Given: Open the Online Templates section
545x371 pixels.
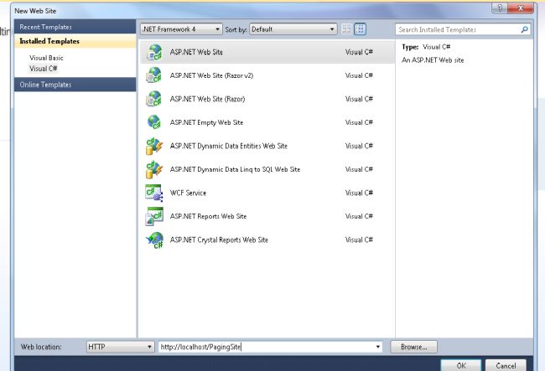Looking at the screenshot, I should point(75,85).
